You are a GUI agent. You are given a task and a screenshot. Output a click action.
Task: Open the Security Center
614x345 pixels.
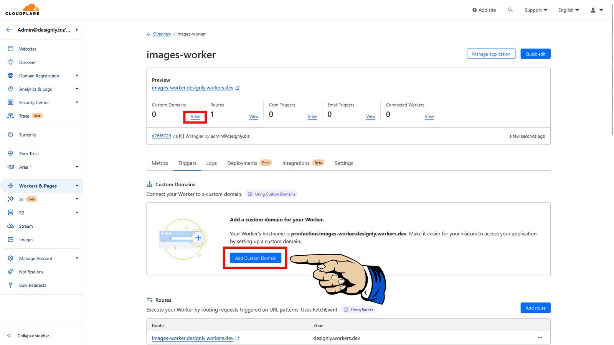[x=34, y=102]
